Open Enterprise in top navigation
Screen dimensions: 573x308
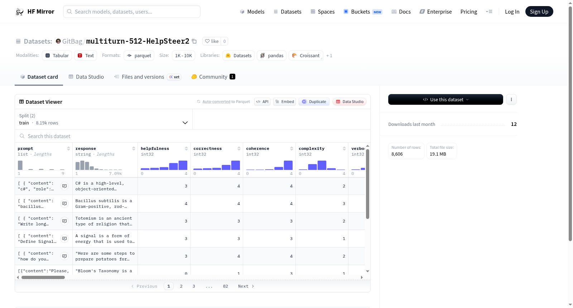436,12
